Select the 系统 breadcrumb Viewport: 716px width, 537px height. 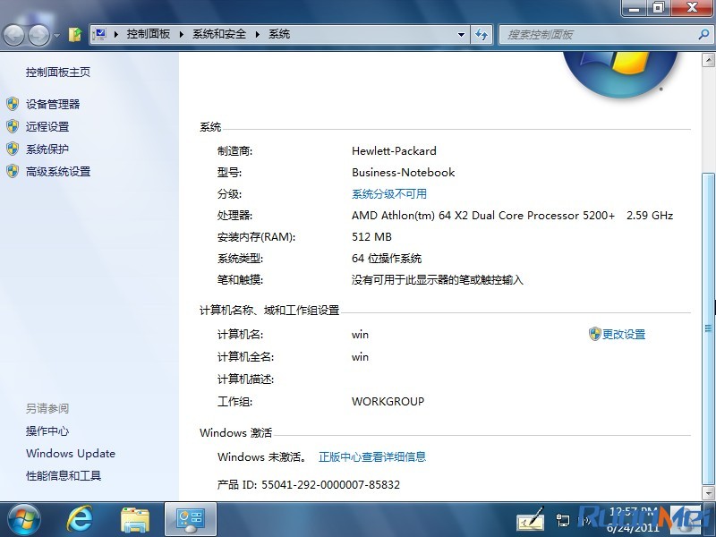pyautogui.click(x=279, y=34)
